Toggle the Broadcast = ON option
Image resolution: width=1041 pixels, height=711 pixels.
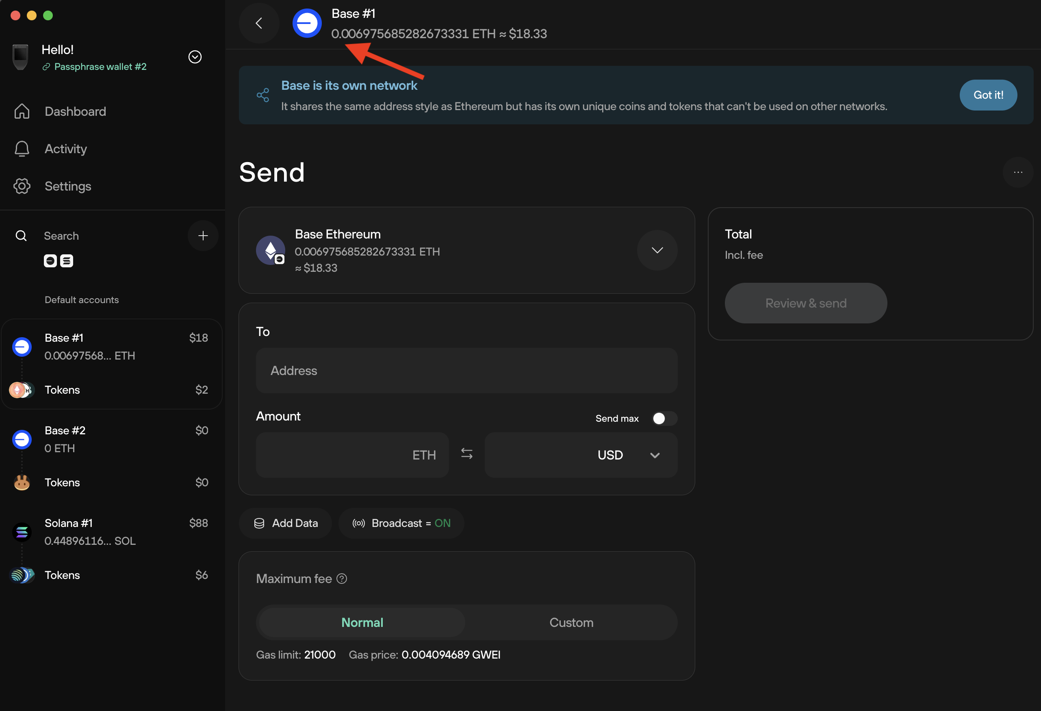click(401, 523)
